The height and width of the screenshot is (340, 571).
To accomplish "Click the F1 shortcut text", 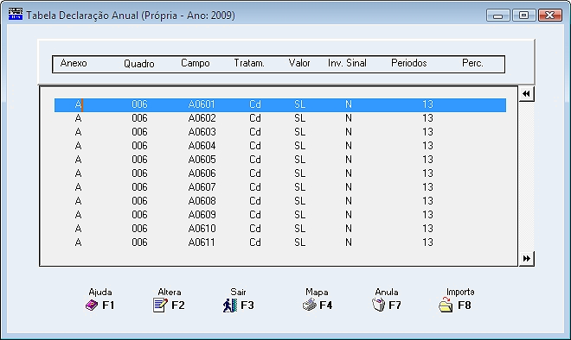I will coord(108,305).
